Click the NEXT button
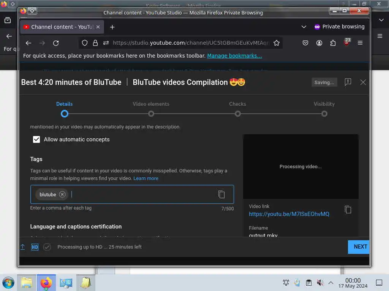This screenshot has width=389, height=291. tap(359, 247)
